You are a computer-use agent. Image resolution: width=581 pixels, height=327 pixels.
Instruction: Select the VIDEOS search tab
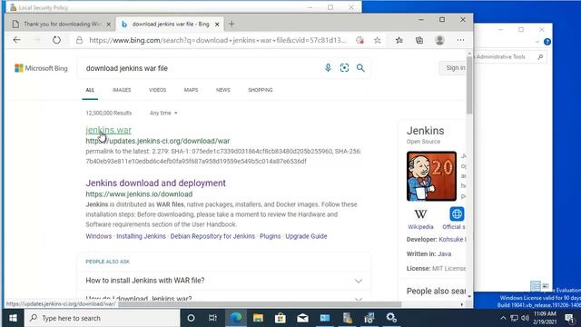click(x=157, y=90)
